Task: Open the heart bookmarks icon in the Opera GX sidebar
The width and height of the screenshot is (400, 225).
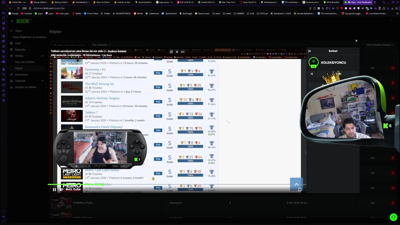Action: point(3,75)
